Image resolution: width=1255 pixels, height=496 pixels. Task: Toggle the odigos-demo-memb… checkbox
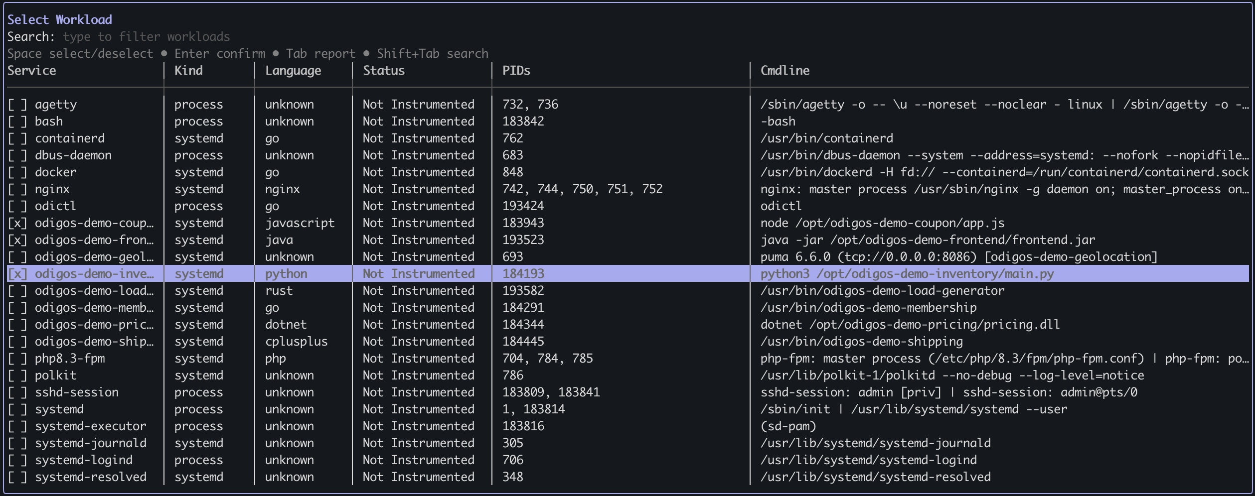(x=17, y=308)
